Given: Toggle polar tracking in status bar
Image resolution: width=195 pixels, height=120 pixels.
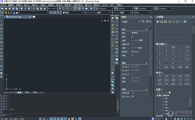Looking at the screenshot, I should 51,119.
